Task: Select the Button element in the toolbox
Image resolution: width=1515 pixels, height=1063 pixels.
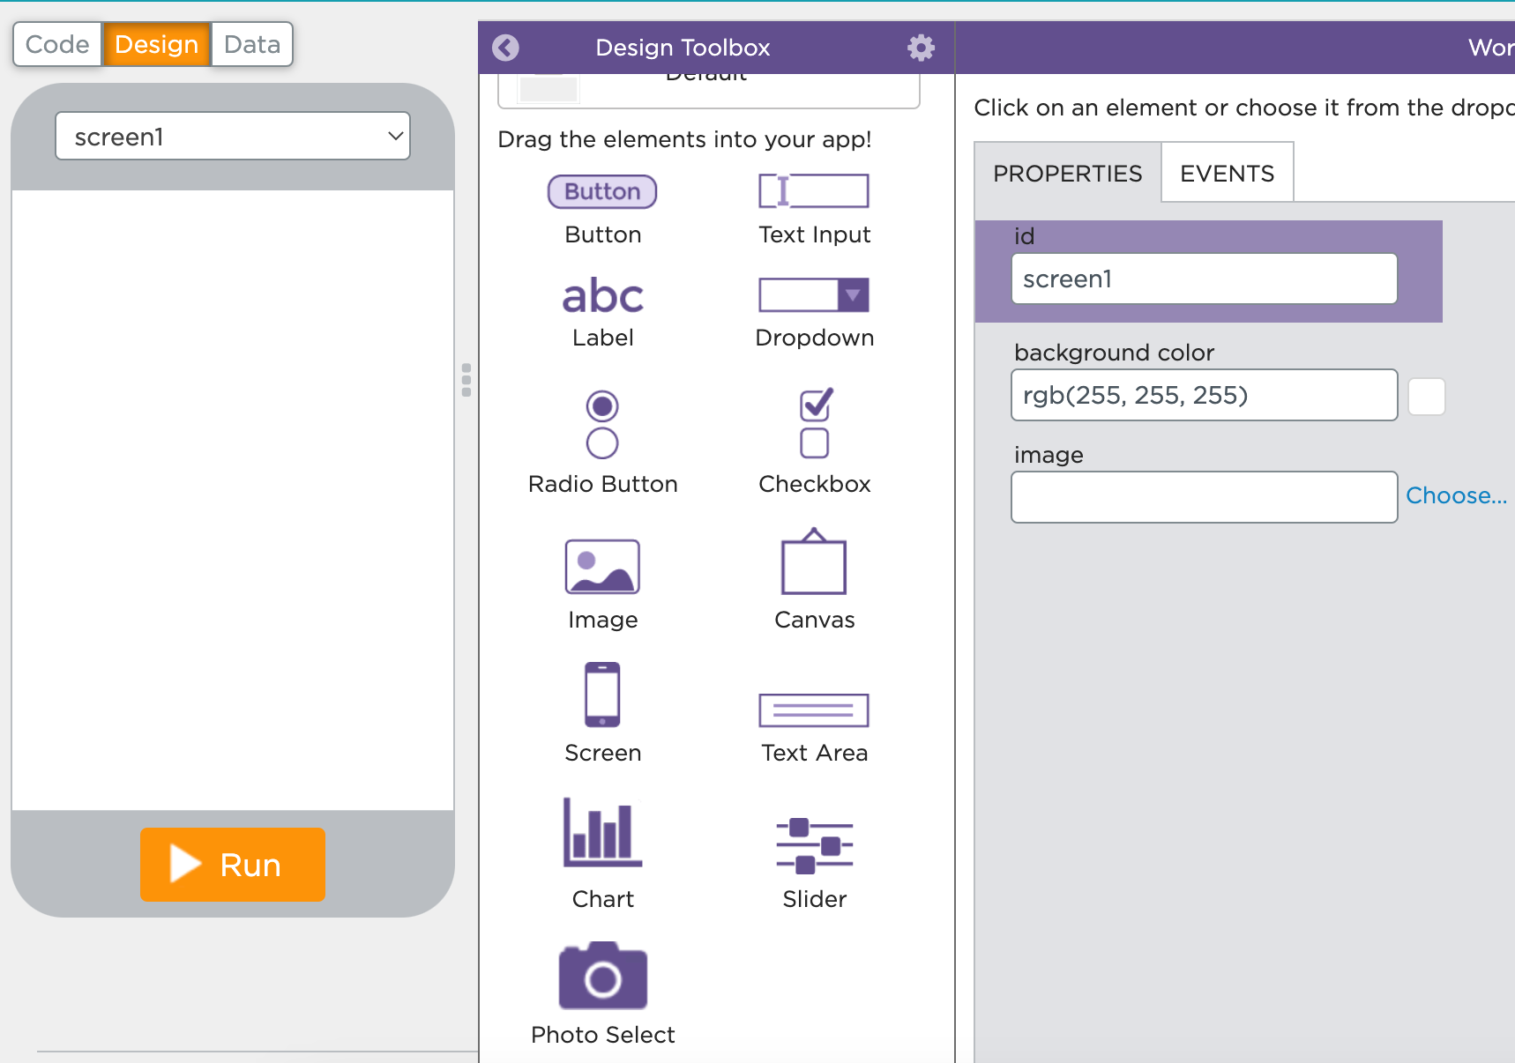Action: coord(602,191)
